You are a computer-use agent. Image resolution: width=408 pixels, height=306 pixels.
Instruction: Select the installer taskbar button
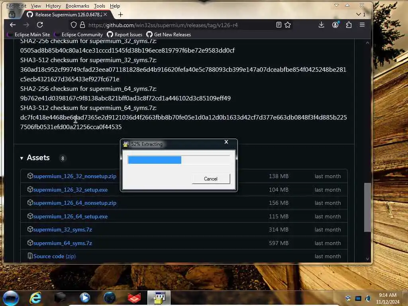(159, 298)
